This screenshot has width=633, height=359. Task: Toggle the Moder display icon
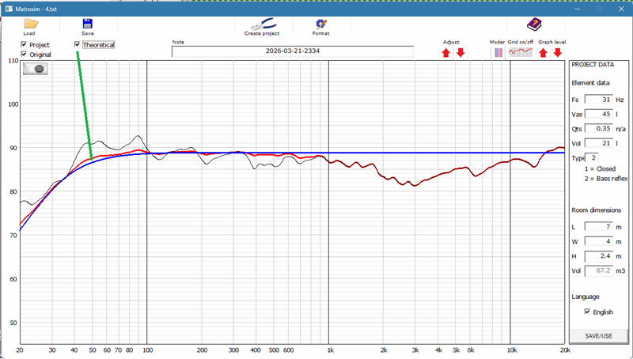pyautogui.click(x=498, y=53)
